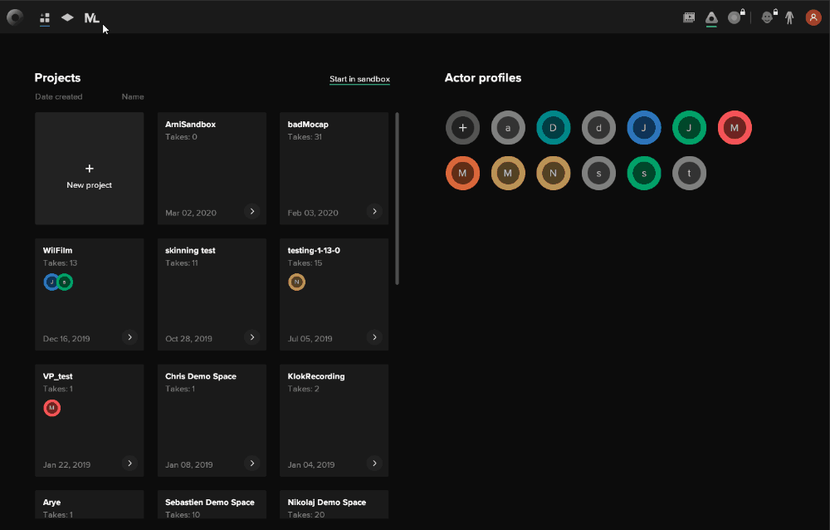This screenshot has height=530, width=830.
Task: Select the tan 'M' actor profile
Action: click(508, 174)
